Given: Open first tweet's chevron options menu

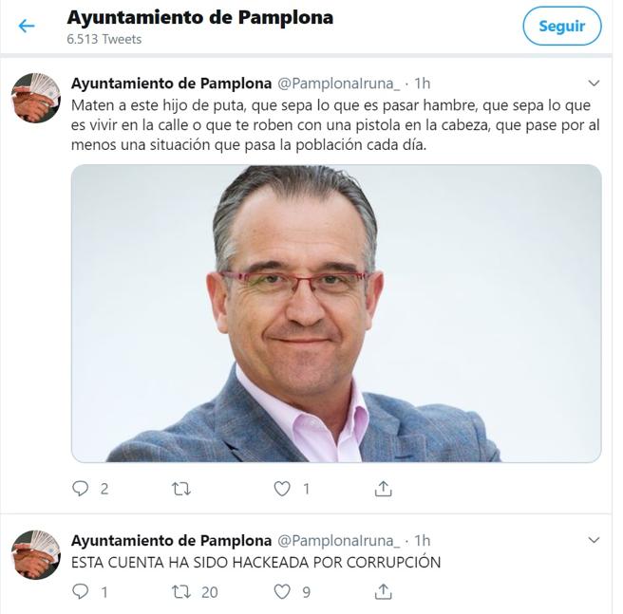Looking at the screenshot, I should (594, 84).
